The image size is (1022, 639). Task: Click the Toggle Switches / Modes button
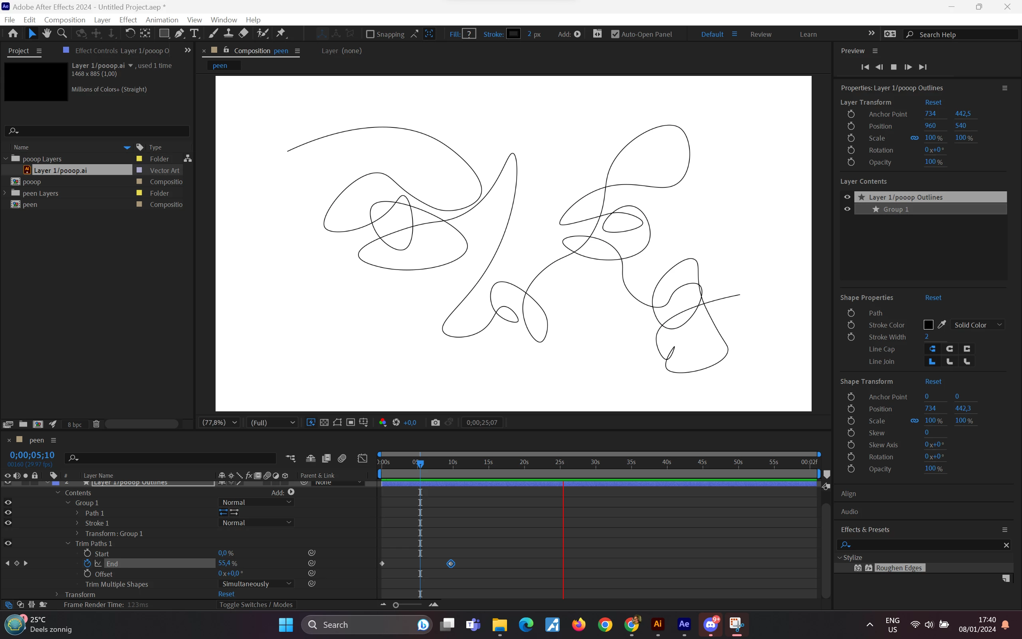click(x=256, y=605)
